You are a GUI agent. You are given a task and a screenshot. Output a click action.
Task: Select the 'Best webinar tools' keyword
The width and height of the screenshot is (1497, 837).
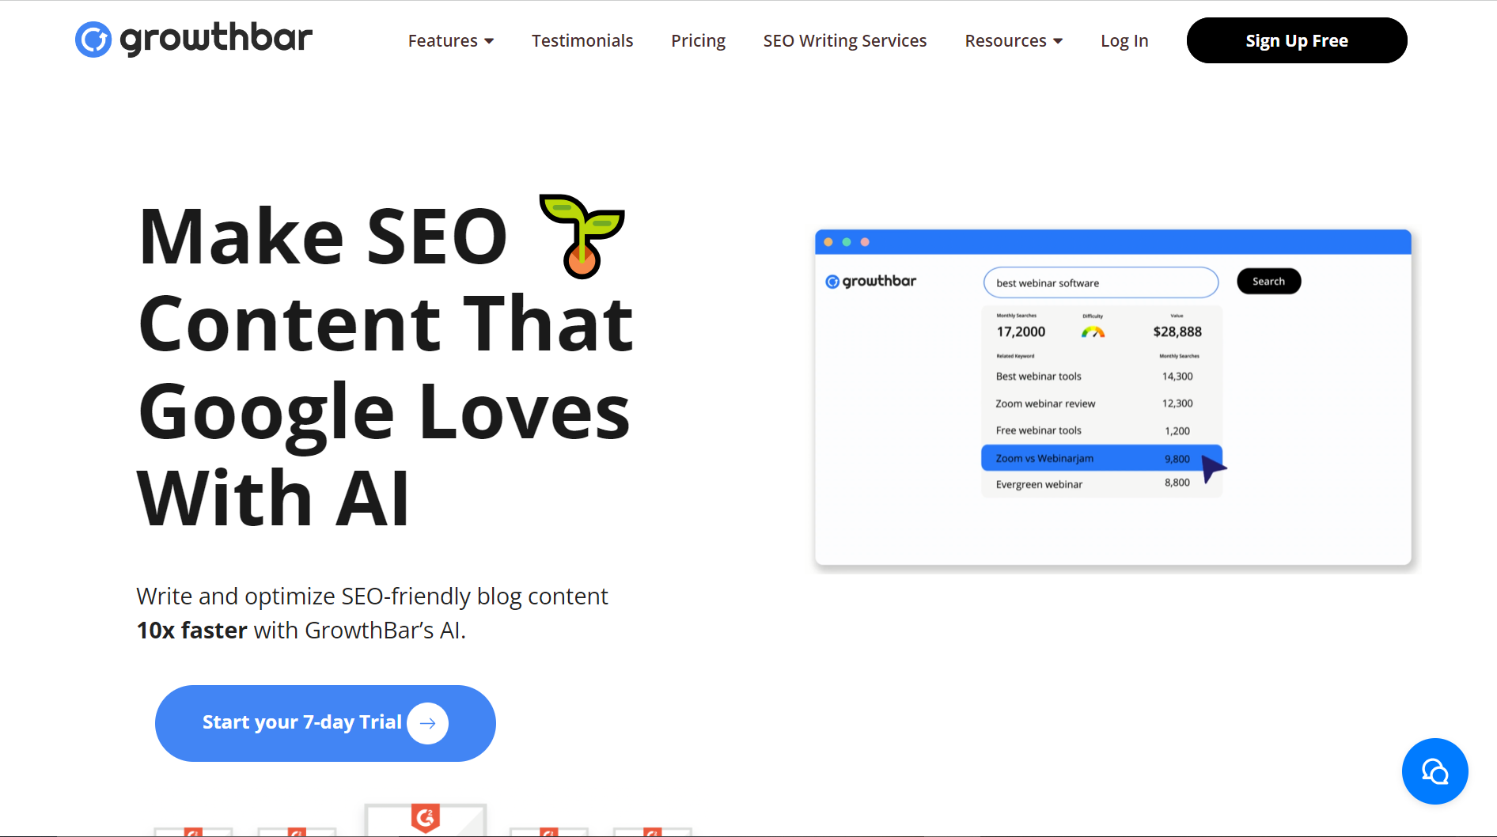coord(1038,377)
